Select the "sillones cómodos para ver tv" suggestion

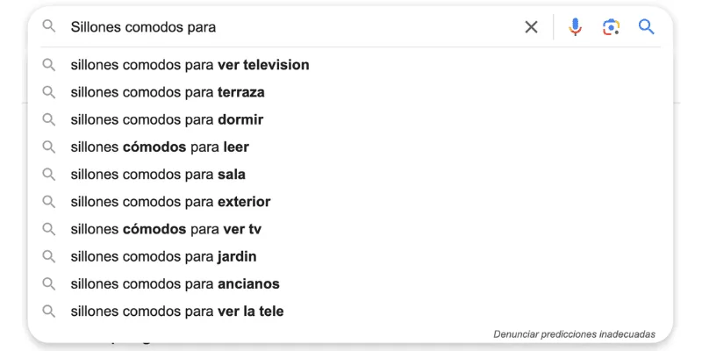pyautogui.click(x=166, y=229)
